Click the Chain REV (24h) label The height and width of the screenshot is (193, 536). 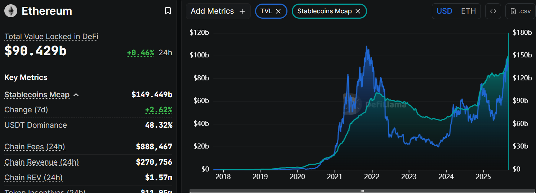pos(33,178)
